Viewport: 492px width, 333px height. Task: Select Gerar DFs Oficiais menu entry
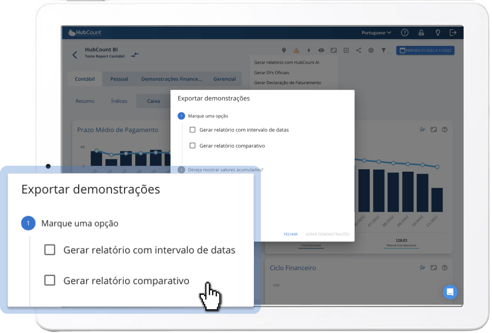[x=272, y=72]
